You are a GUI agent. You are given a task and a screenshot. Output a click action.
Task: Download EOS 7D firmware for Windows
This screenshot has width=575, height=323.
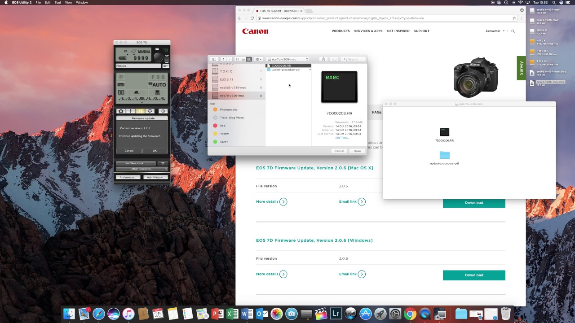pyautogui.click(x=474, y=275)
